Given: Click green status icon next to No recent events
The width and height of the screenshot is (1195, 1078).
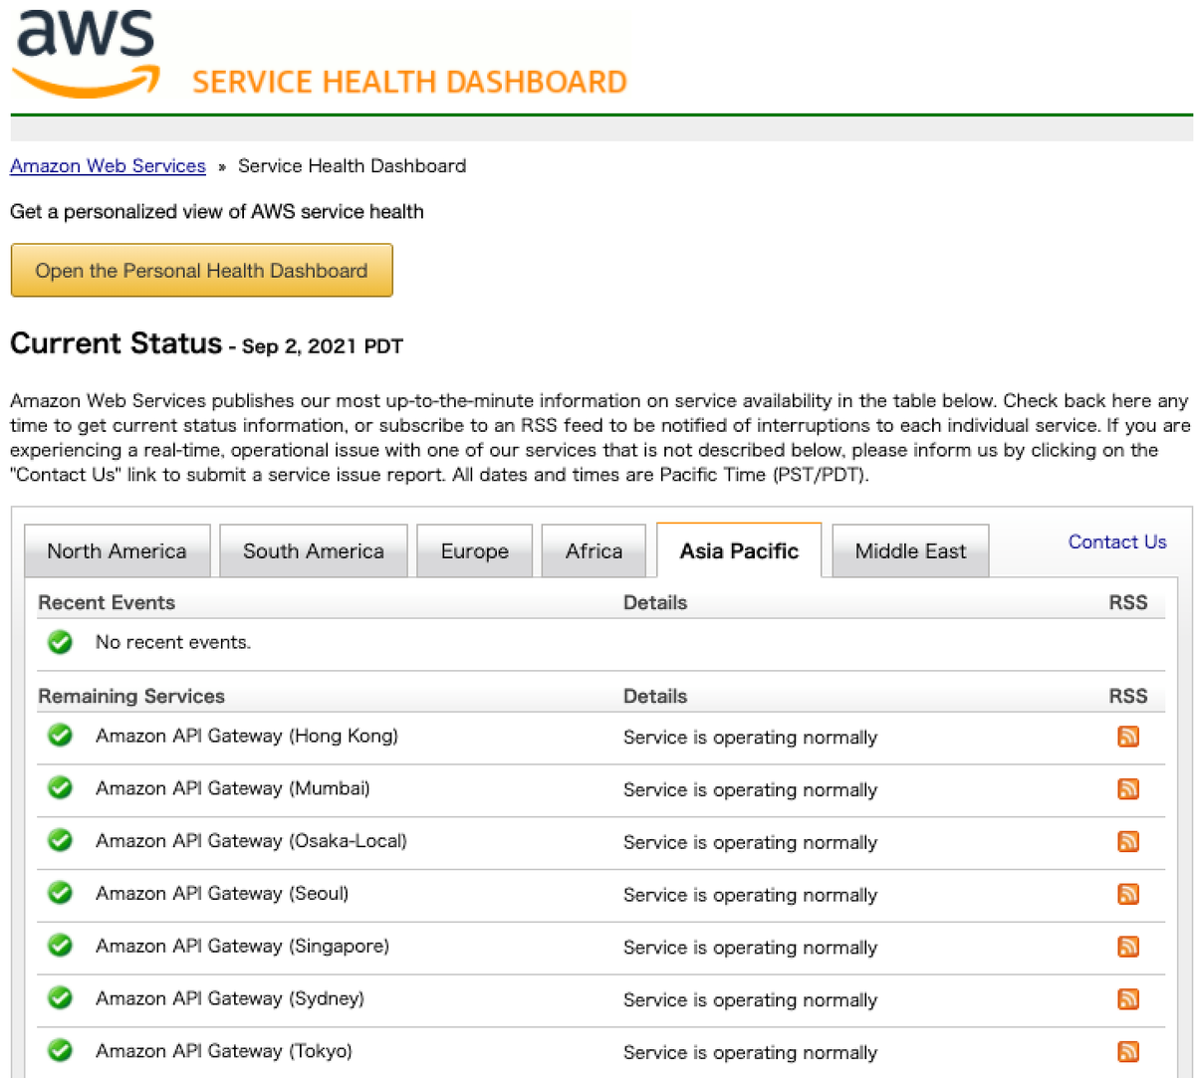Looking at the screenshot, I should pos(60,642).
